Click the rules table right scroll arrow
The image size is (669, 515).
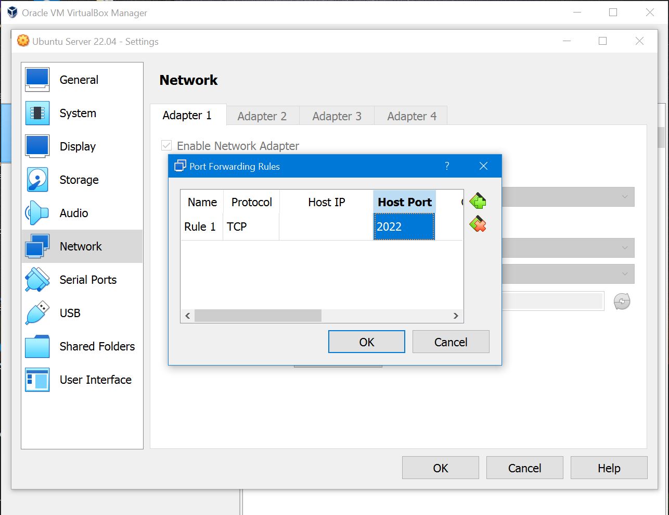pos(456,316)
